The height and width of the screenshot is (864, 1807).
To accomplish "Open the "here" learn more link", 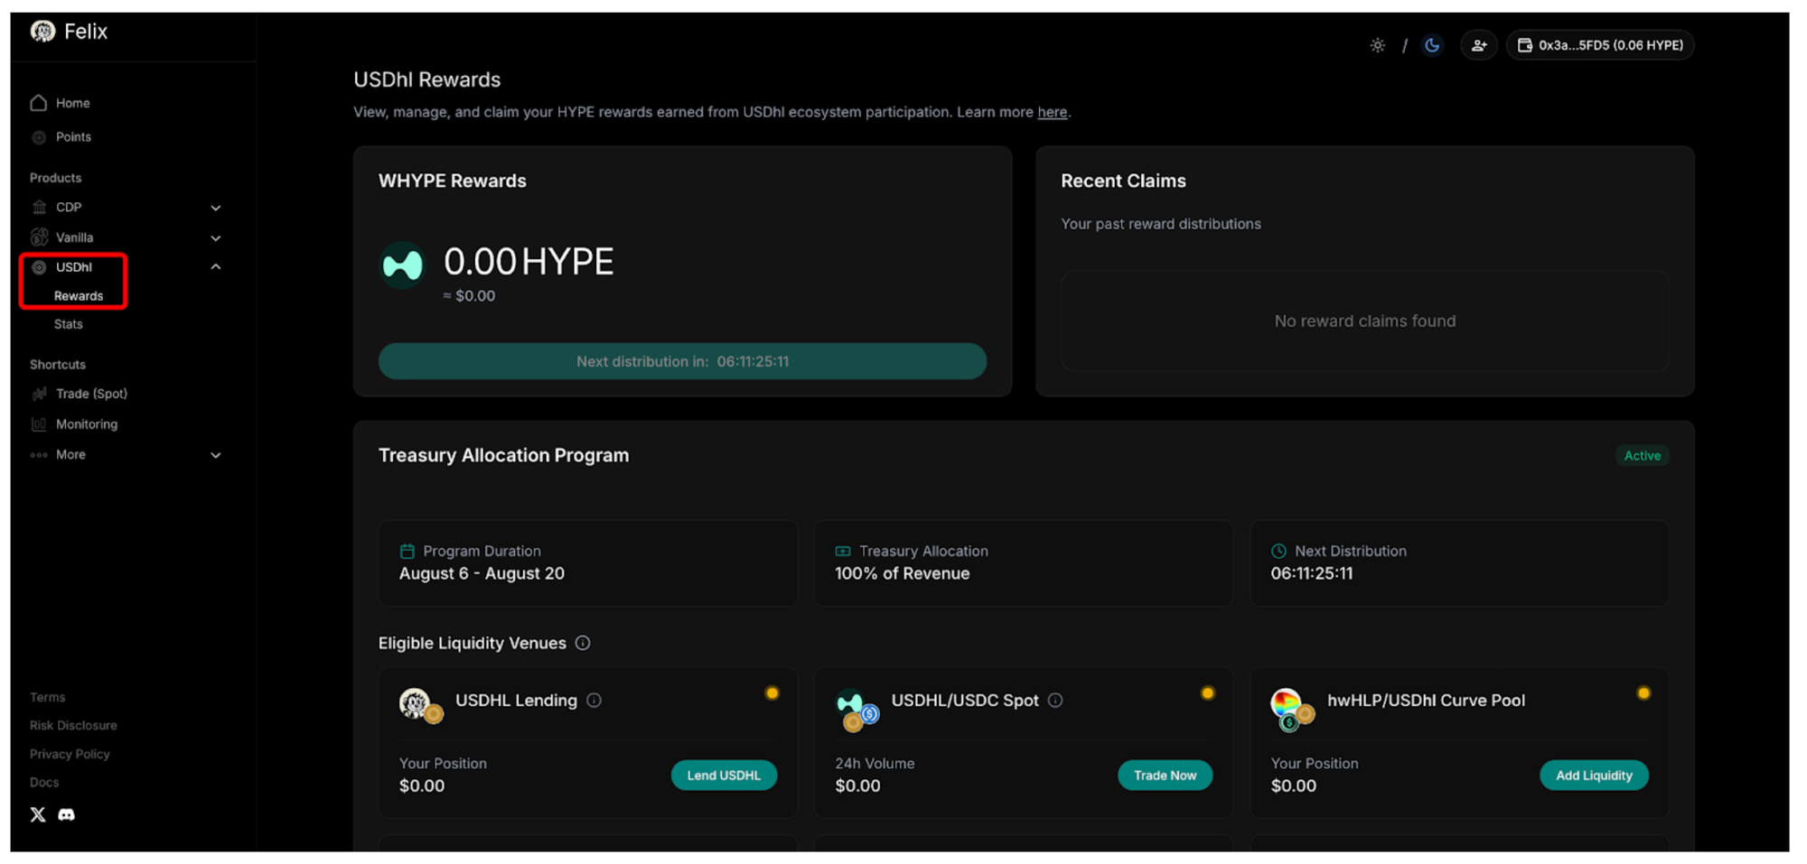I will (1052, 112).
